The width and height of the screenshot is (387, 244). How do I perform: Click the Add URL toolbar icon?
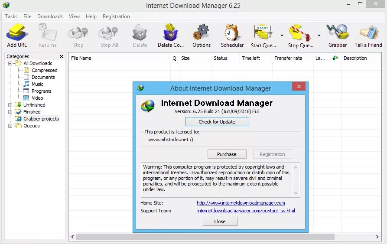[17, 35]
